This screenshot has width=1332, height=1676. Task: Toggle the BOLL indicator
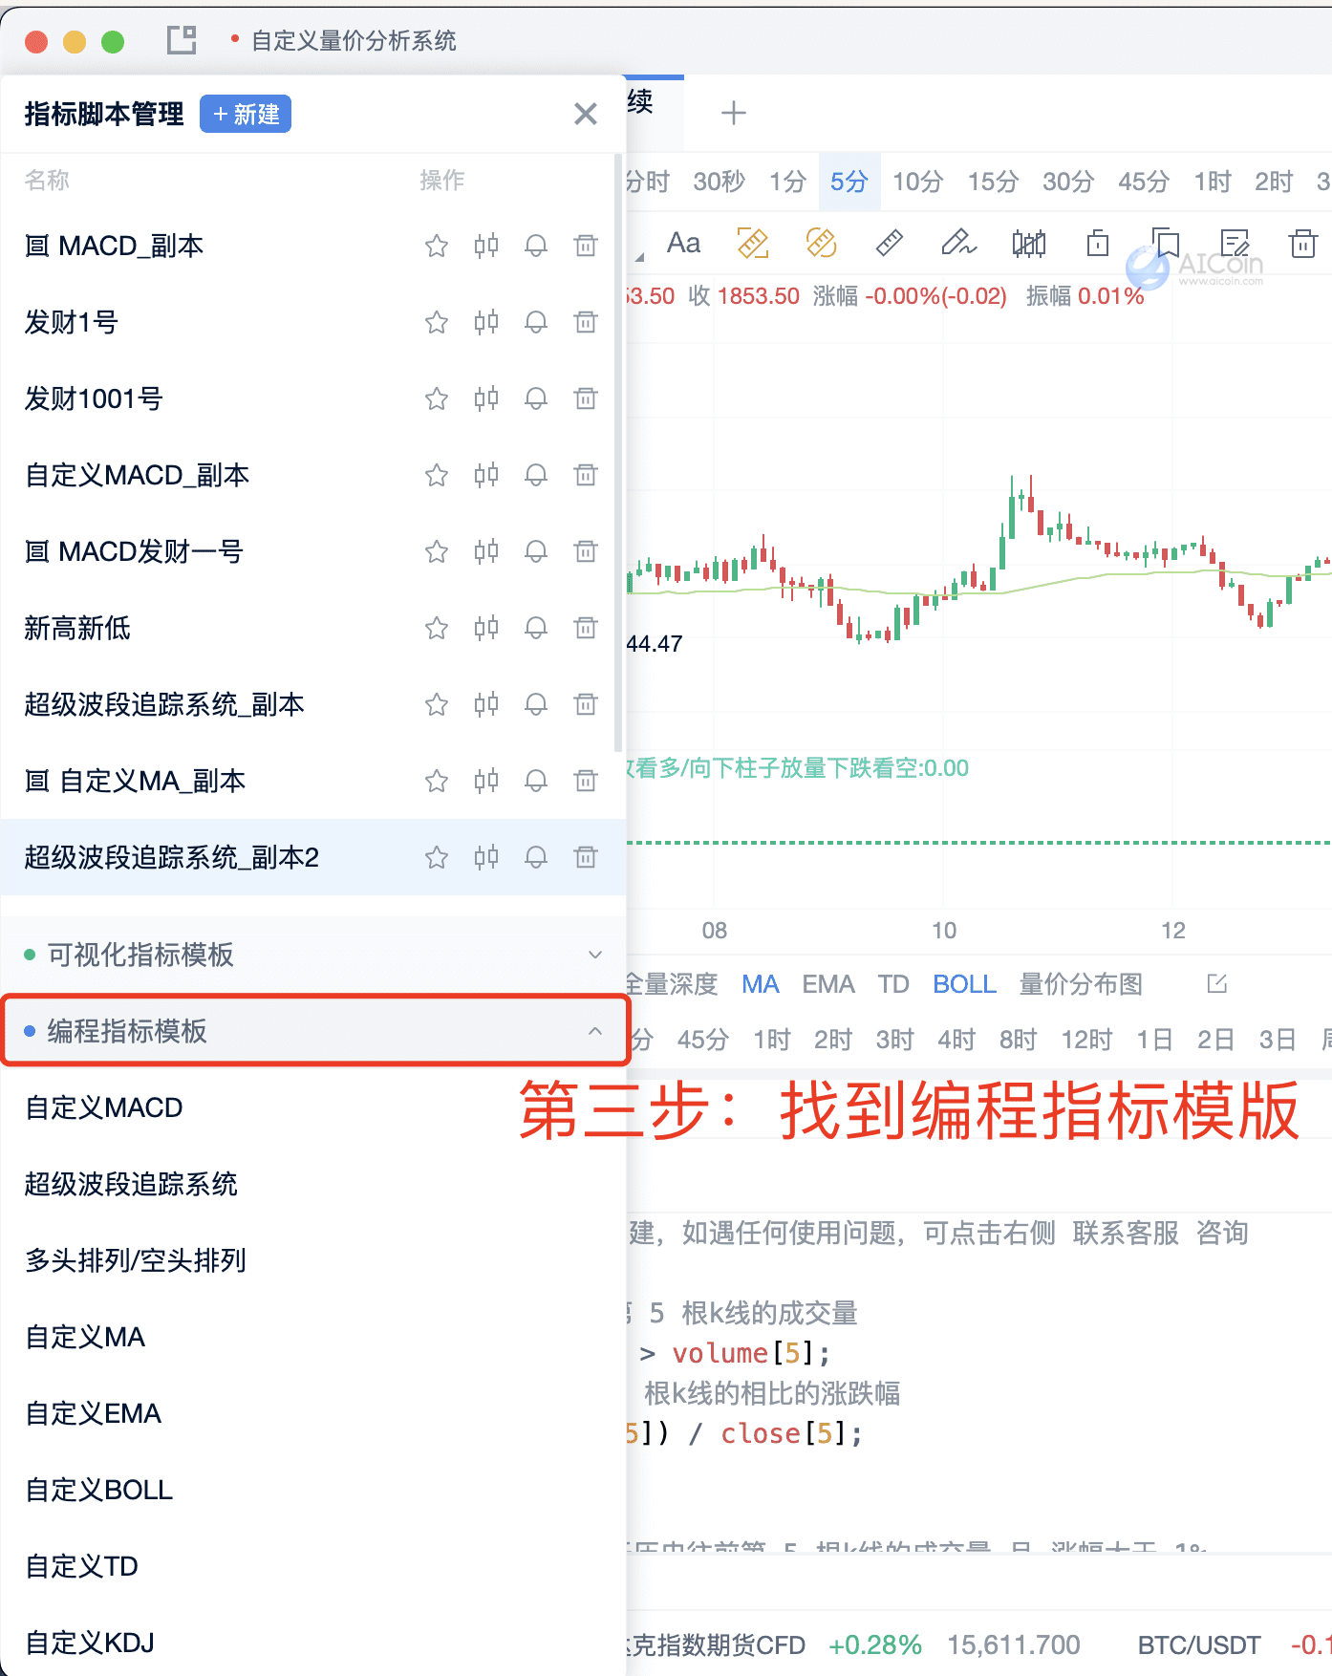point(964,984)
